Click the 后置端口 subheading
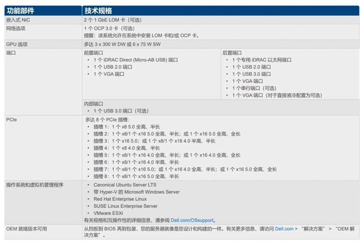The width and height of the screenshot is (363, 244). (x=232, y=53)
